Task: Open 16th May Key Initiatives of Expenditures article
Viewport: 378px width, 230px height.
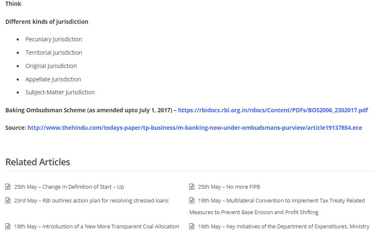Action: tap(284, 226)
